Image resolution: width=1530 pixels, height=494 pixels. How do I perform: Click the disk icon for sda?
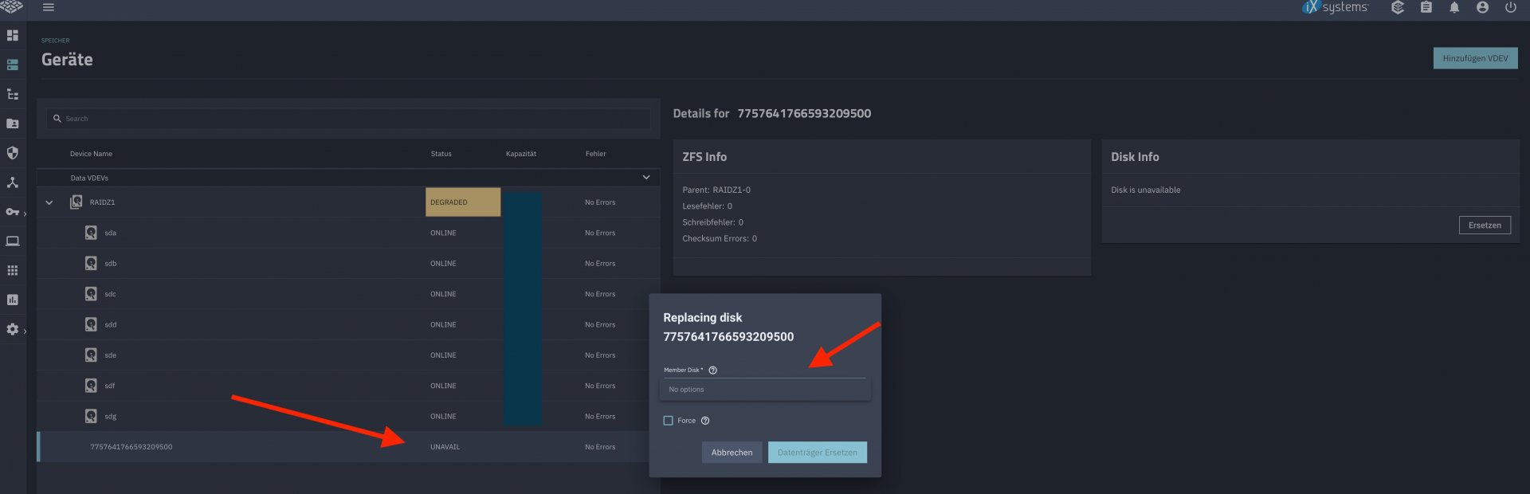(x=92, y=233)
